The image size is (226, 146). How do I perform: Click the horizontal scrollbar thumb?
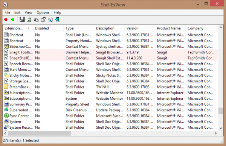(39, 133)
